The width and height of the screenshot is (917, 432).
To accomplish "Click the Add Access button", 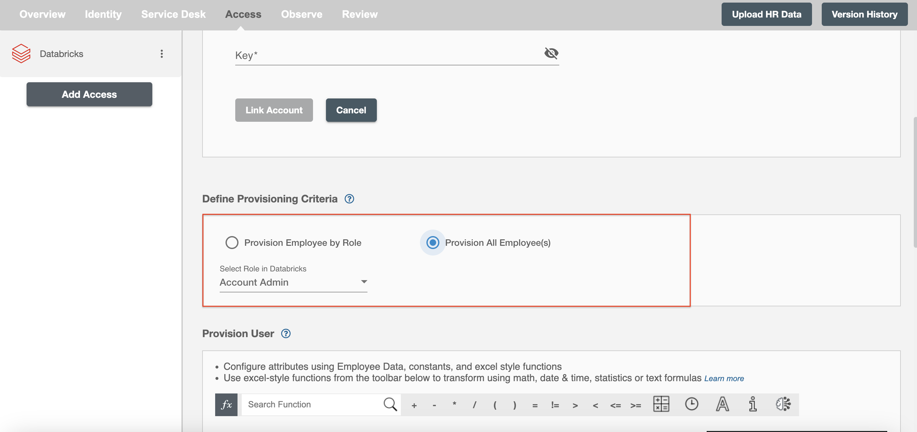I will 89,94.
